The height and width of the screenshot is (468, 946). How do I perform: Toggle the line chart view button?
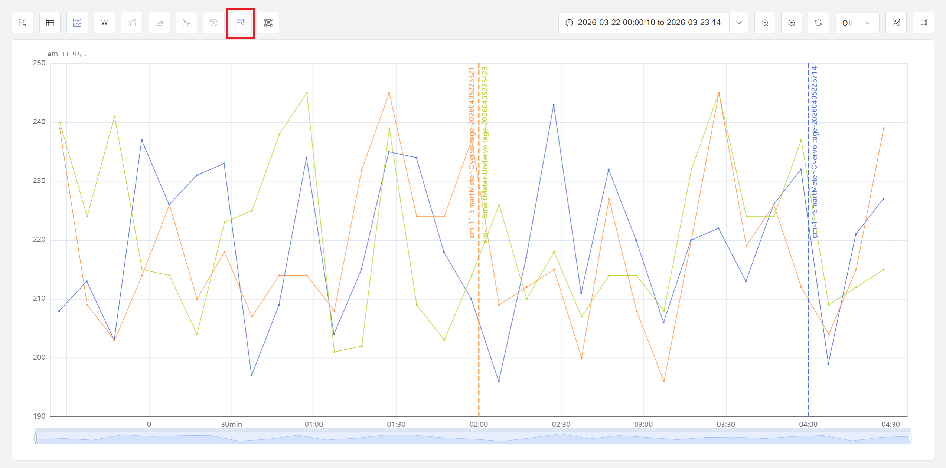[x=77, y=23]
